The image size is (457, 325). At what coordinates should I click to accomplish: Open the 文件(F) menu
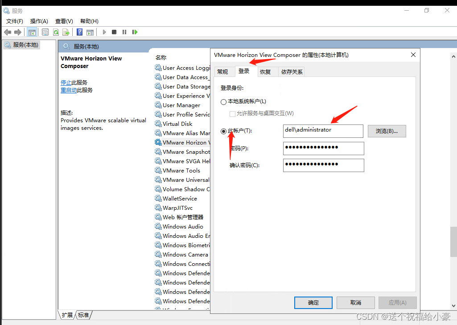15,21
